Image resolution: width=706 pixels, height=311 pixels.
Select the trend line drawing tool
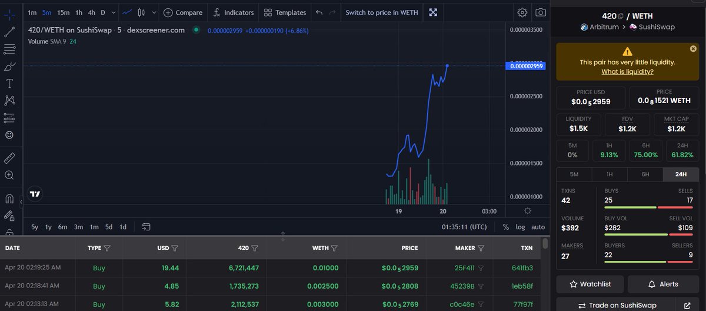(9, 32)
